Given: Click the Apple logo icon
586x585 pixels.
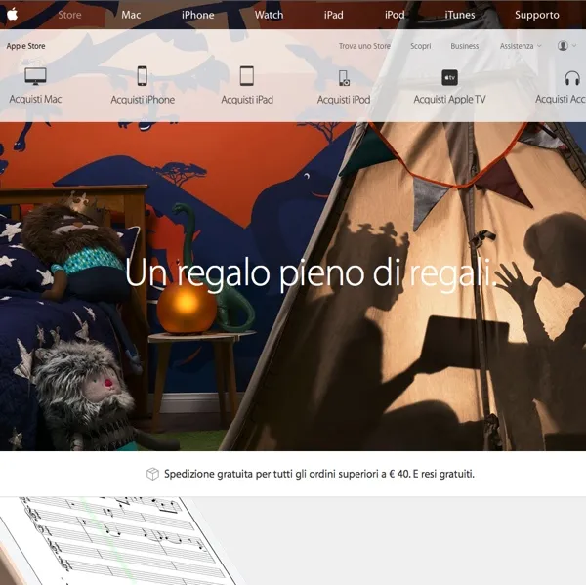Looking at the screenshot, I should pos(13,15).
